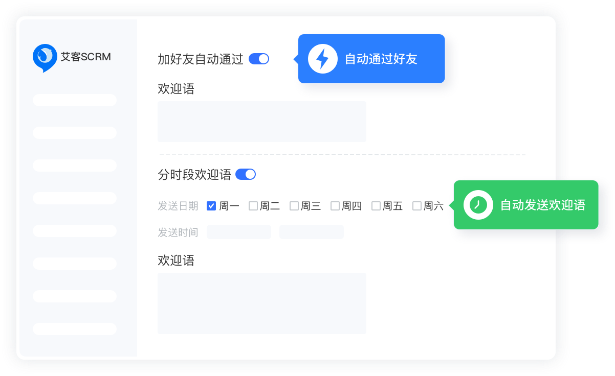Click the 艾客SCRM brand name text
The height and width of the screenshot is (376, 615).
coord(85,57)
